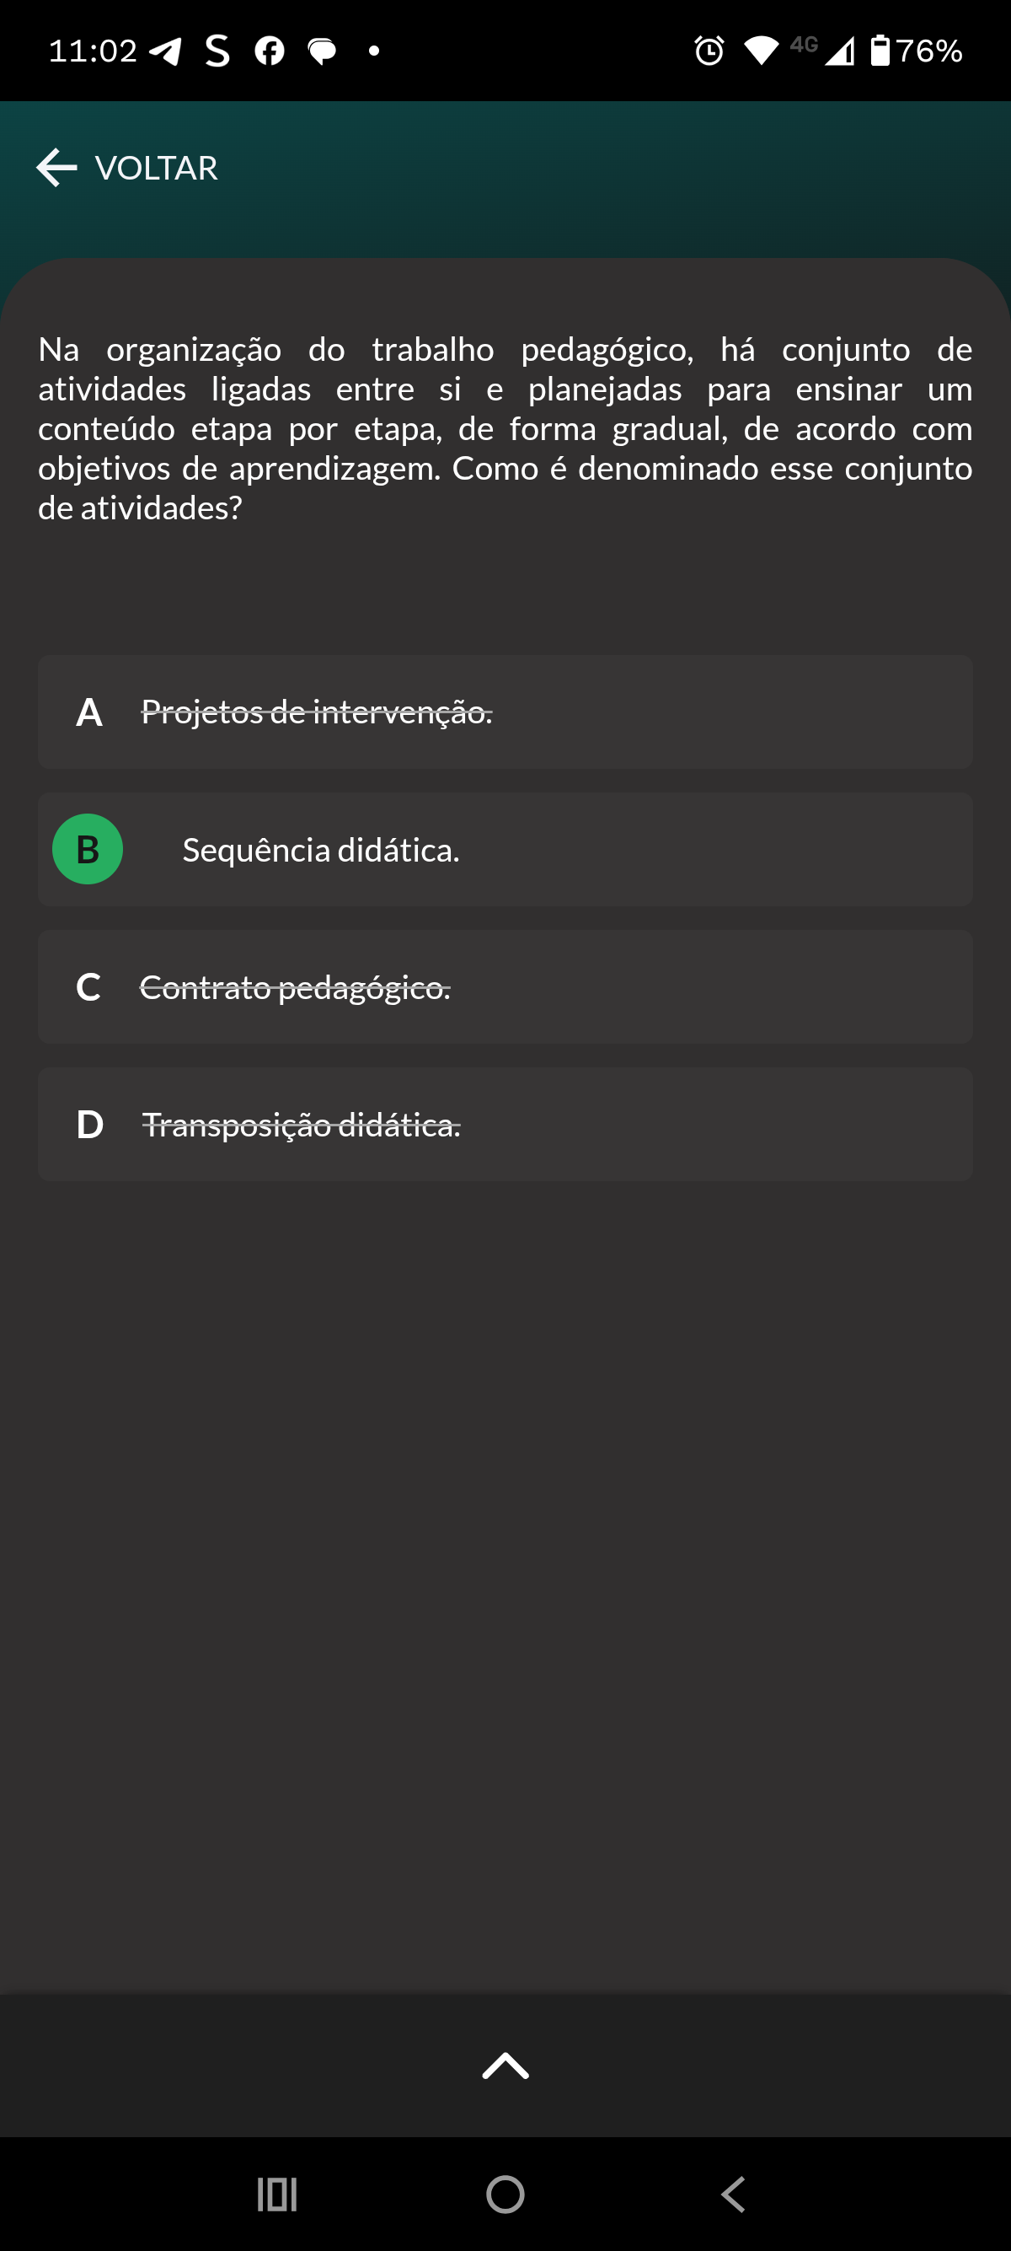Tap the Wi-Fi status icon

click(x=761, y=51)
